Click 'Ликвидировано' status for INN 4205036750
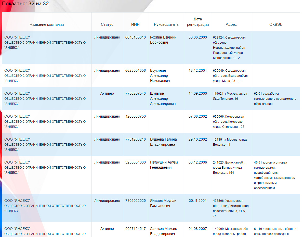This screenshot has width=303, height=237. [x=107, y=117]
